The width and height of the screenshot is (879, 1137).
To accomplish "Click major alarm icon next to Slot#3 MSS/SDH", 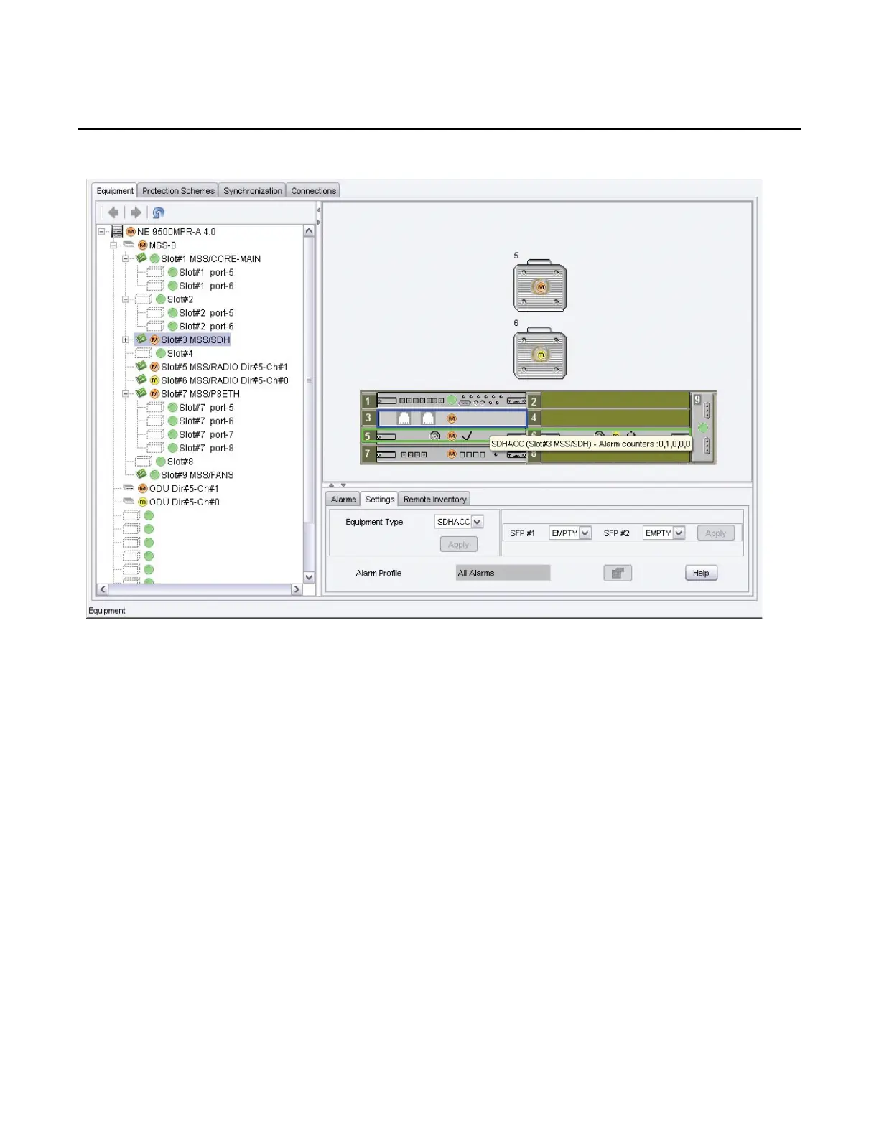I will pos(154,340).
